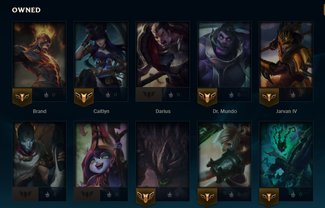Click the mastery crest under Thresh's portrait
This screenshot has width=325, height=208.
269,197
